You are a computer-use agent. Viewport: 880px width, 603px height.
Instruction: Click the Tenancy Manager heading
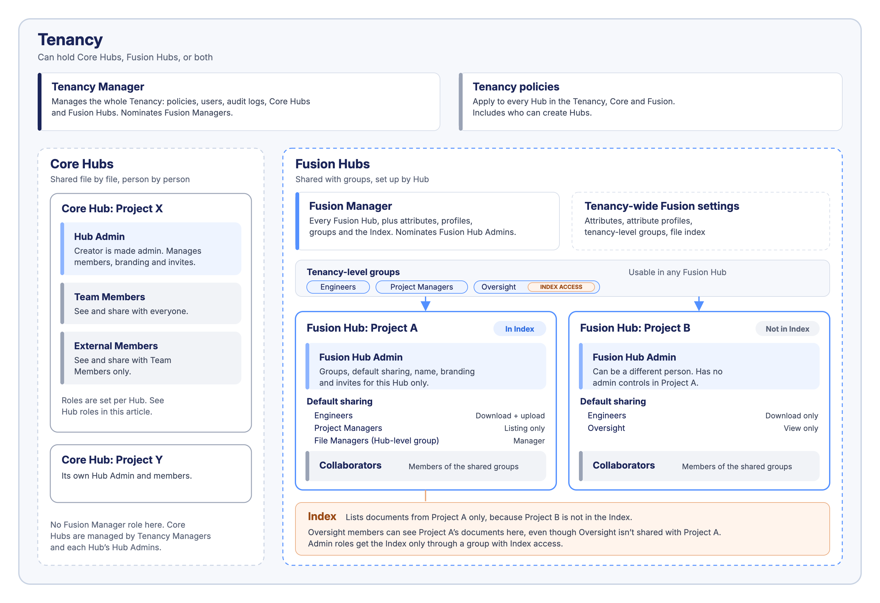[98, 87]
